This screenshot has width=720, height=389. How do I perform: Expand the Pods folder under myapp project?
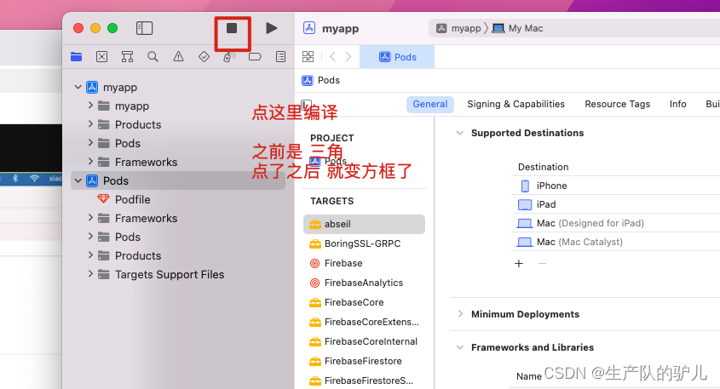point(90,144)
